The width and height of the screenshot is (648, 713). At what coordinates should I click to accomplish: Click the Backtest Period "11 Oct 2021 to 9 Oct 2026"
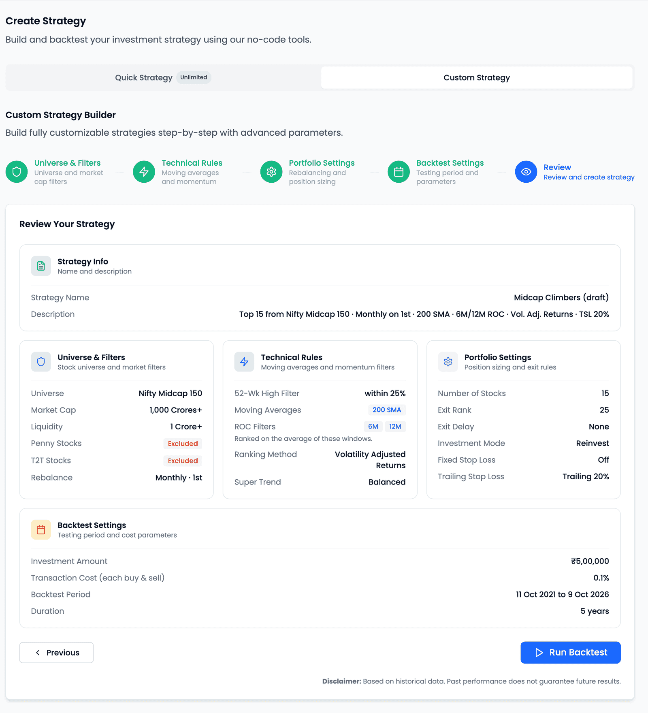point(563,594)
